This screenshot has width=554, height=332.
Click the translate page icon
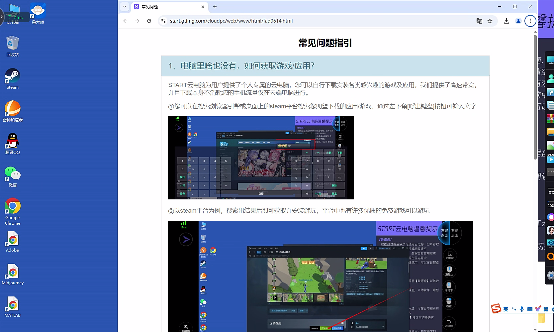tap(479, 21)
